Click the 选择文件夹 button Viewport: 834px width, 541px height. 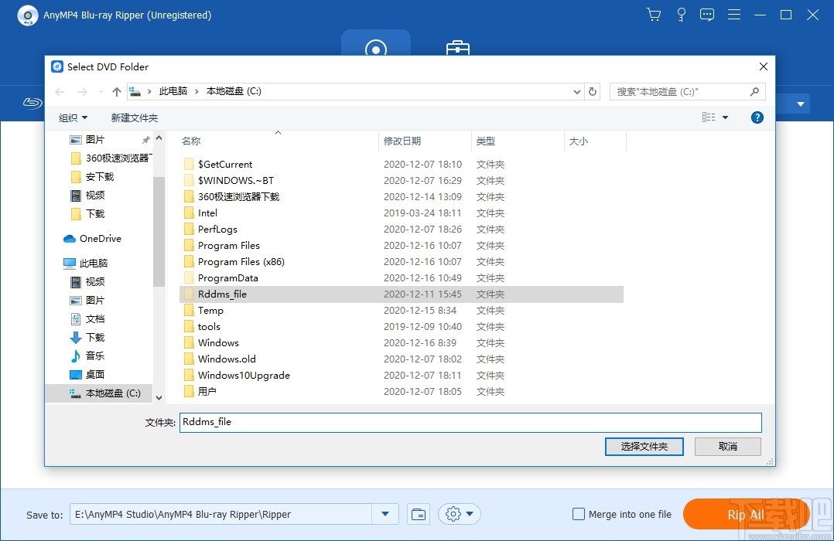[x=644, y=446]
